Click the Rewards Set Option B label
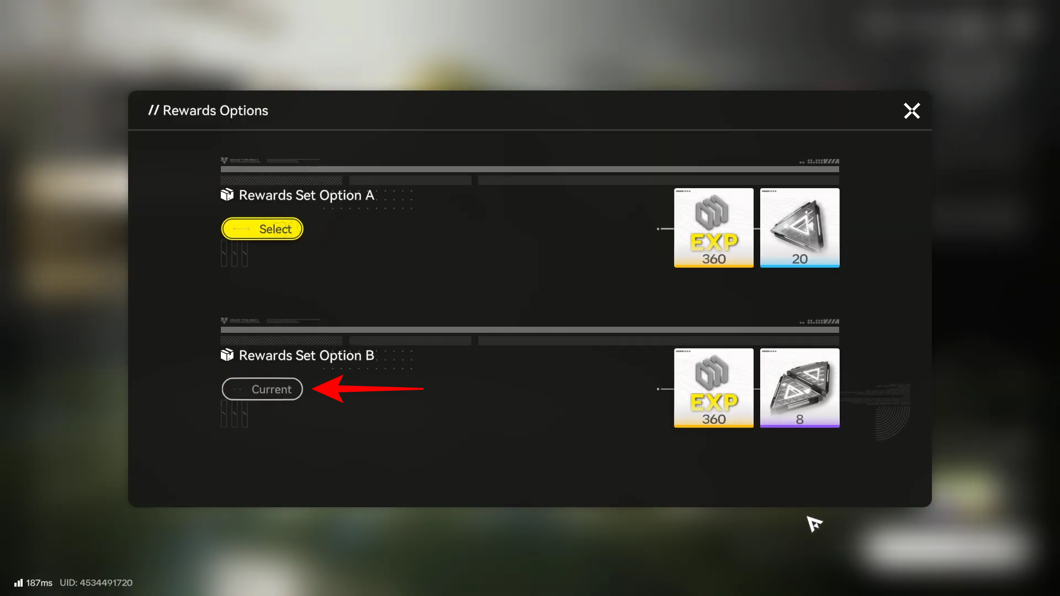The width and height of the screenshot is (1060, 596). (x=306, y=355)
